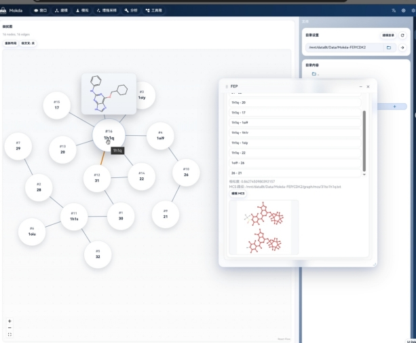Screen dimensions: 416x343
Task: Browse folder icon beside path field
Action: (389, 48)
